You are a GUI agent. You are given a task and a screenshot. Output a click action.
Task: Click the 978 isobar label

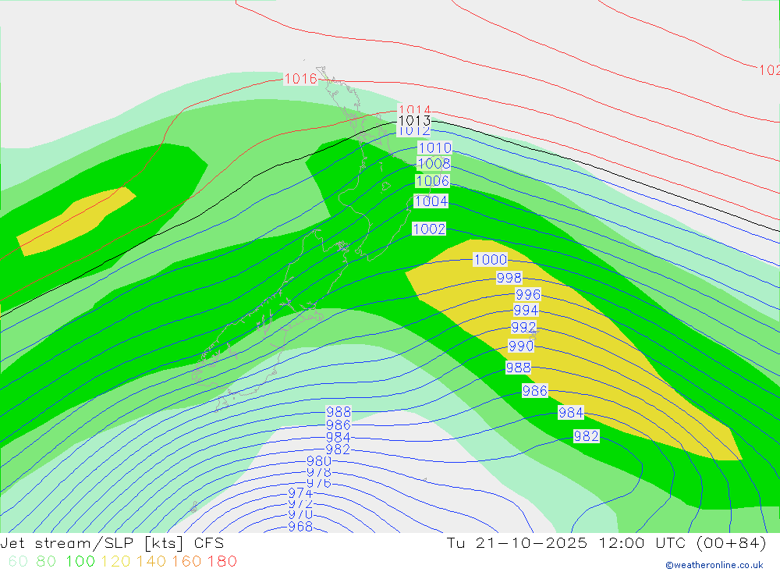(x=319, y=472)
